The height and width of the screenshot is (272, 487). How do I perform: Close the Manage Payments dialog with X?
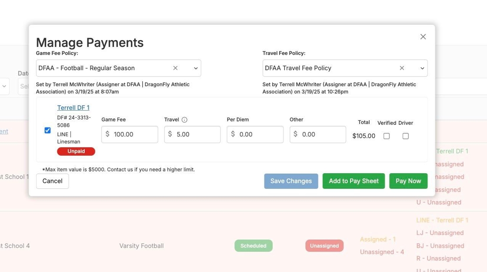pos(423,37)
